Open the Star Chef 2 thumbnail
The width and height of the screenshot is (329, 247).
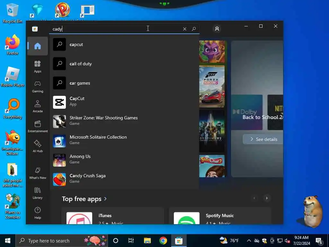pyautogui.click(x=212, y=166)
